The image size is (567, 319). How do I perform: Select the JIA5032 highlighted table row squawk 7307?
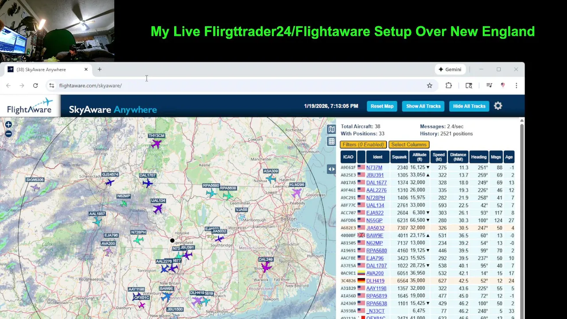(427, 228)
